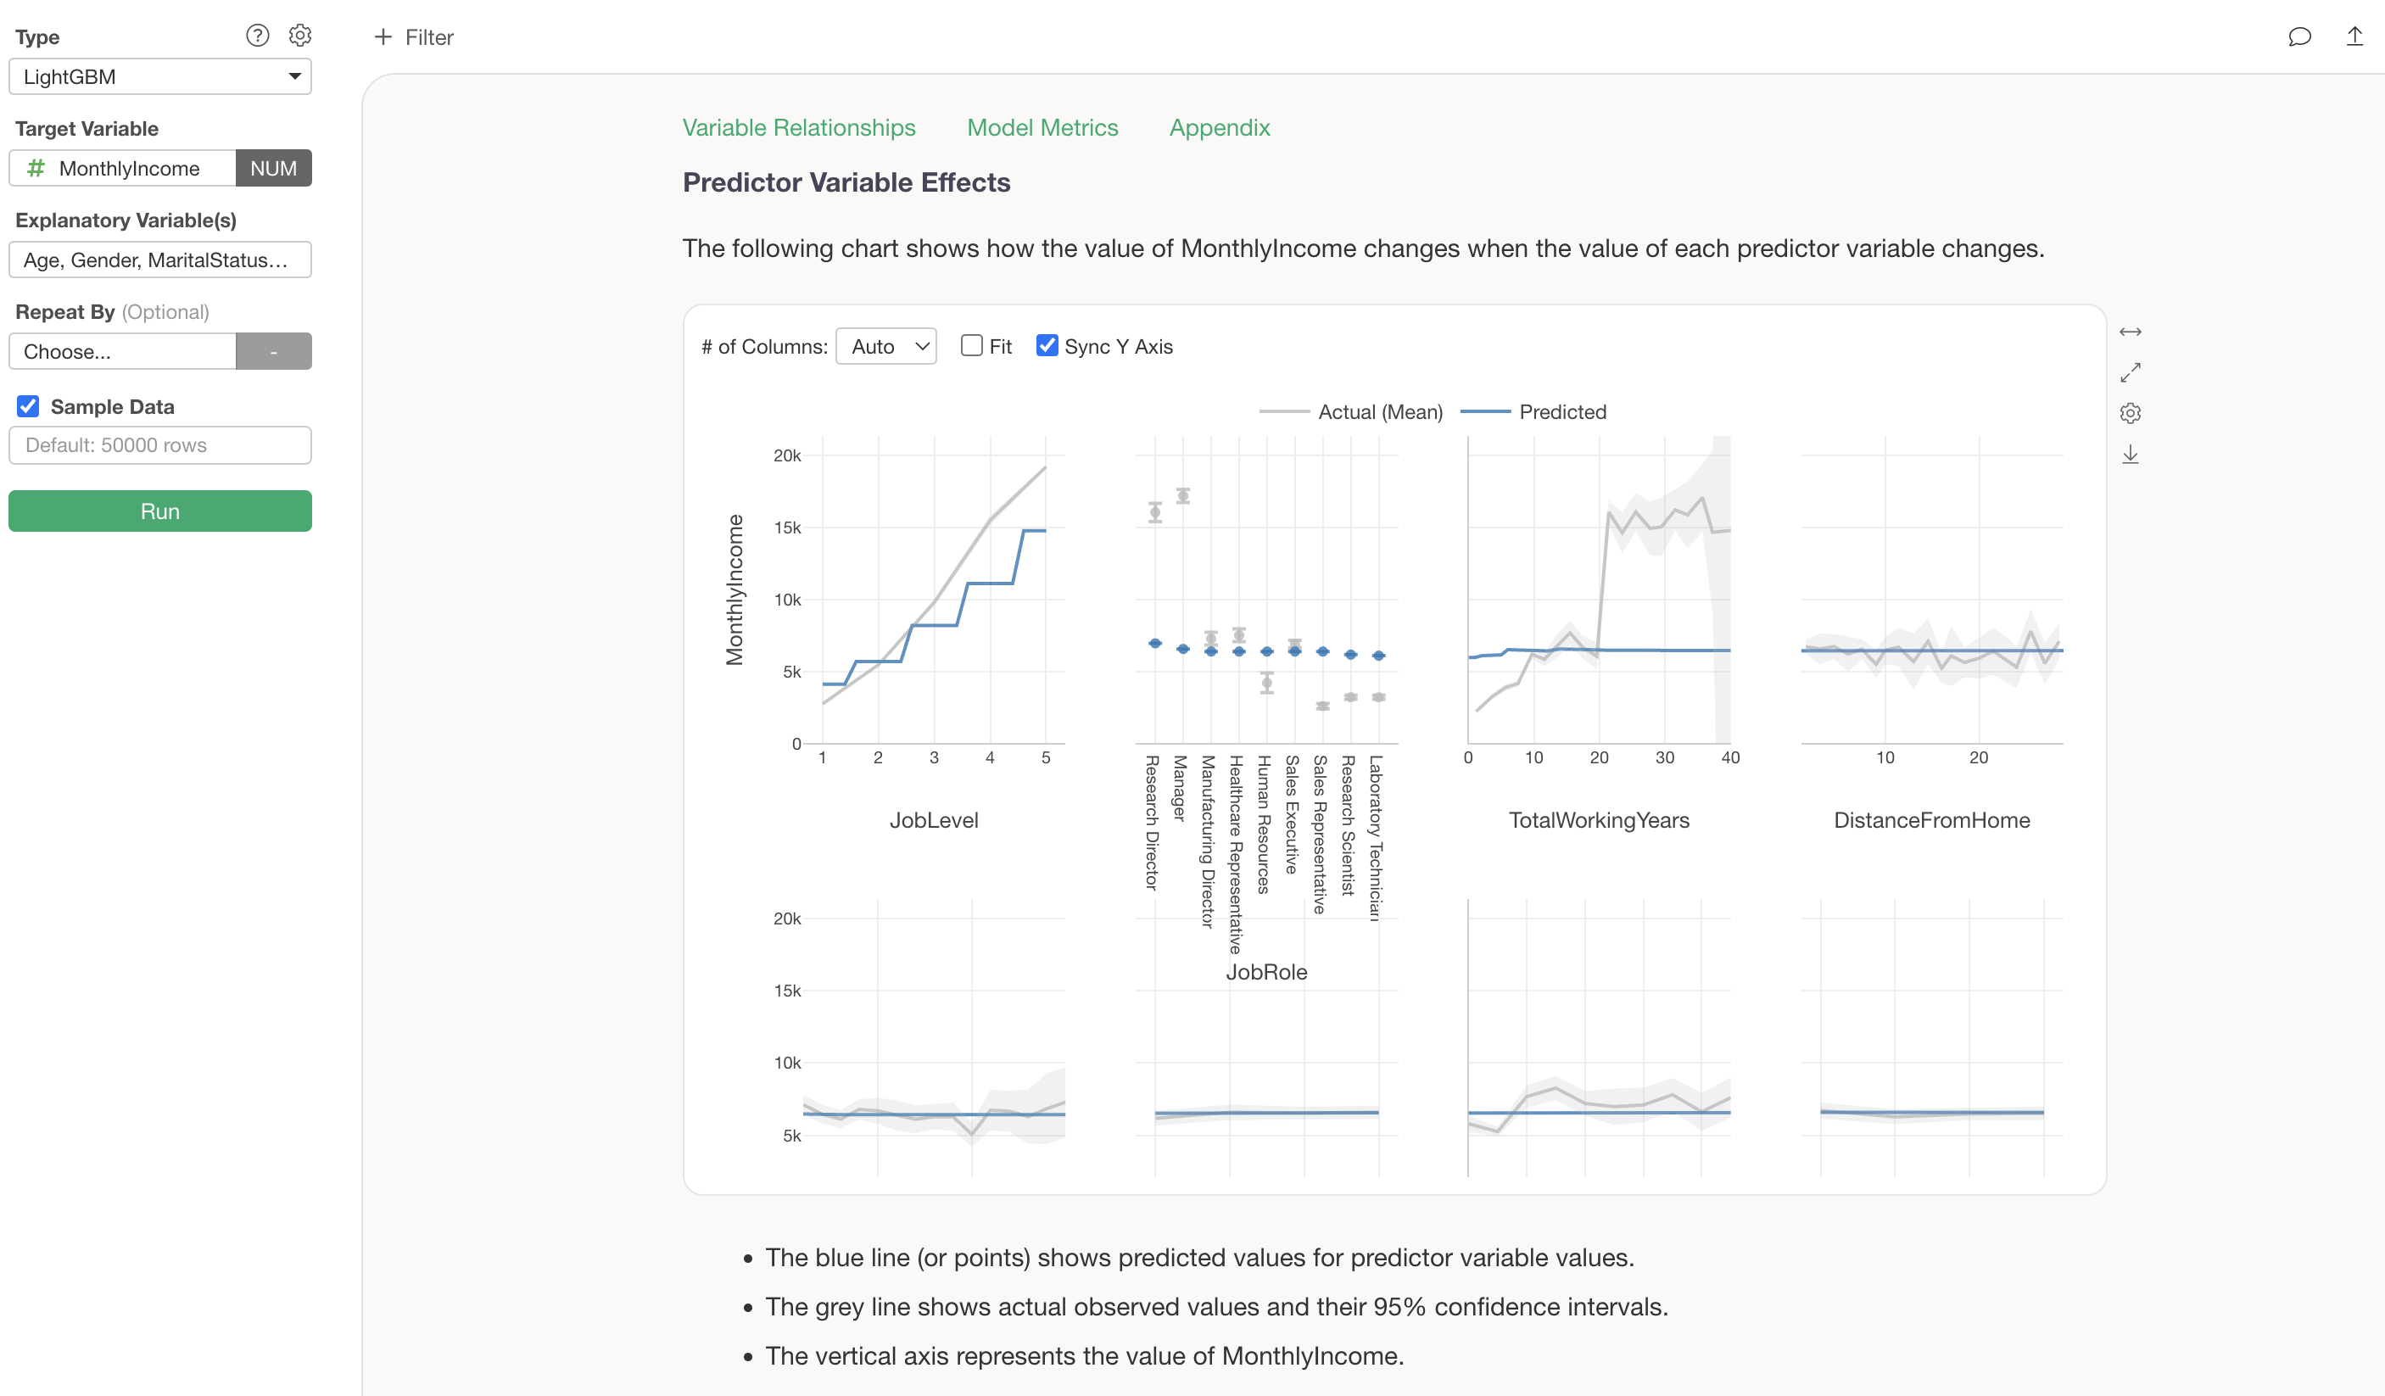Screen dimensions: 2385x1396
Task: Uncheck the Sync Y Axis checkbox
Action: [x=1046, y=346]
